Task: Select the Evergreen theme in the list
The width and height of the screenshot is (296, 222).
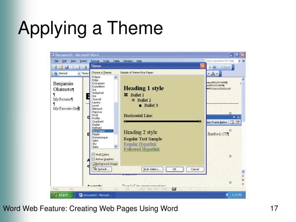Action: click(x=98, y=83)
